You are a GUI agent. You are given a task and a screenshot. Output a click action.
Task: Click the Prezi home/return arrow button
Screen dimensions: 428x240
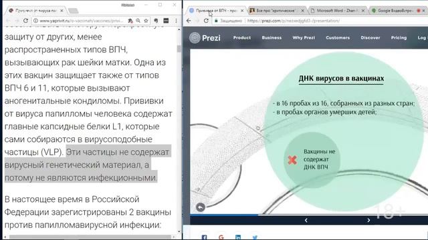click(201, 207)
